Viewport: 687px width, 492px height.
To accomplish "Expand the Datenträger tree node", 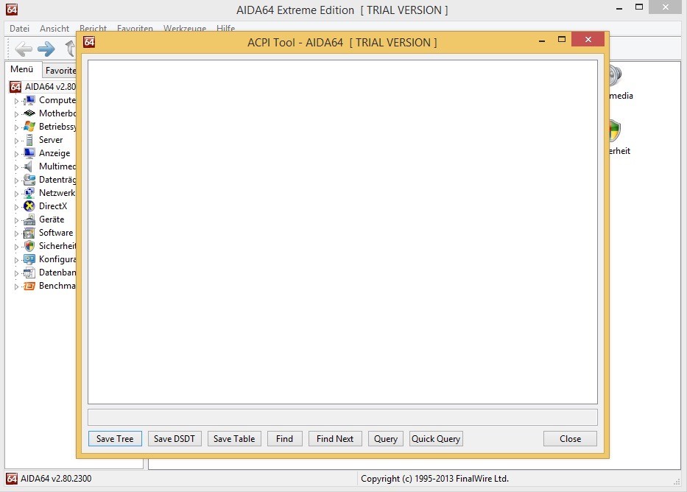I will point(16,180).
